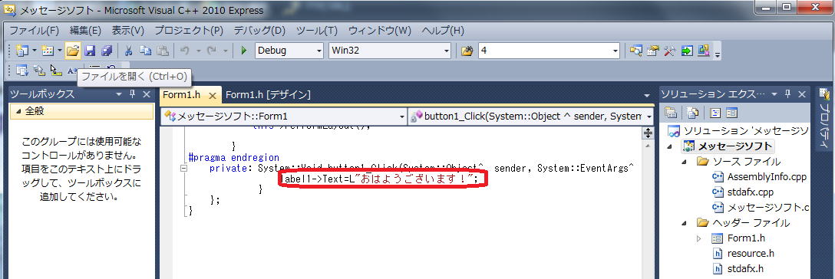This screenshot has width=835, height=279.
Task: Expand the Form1.h tree node
Action: click(698, 238)
